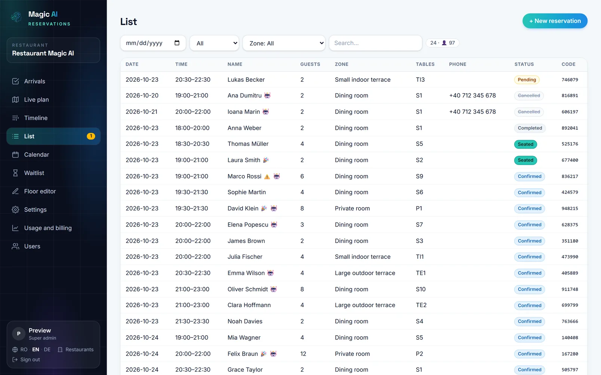Open Arrivals from the sidebar
The height and width of the screenshot is (375, 601).
[x=53, y=81]
